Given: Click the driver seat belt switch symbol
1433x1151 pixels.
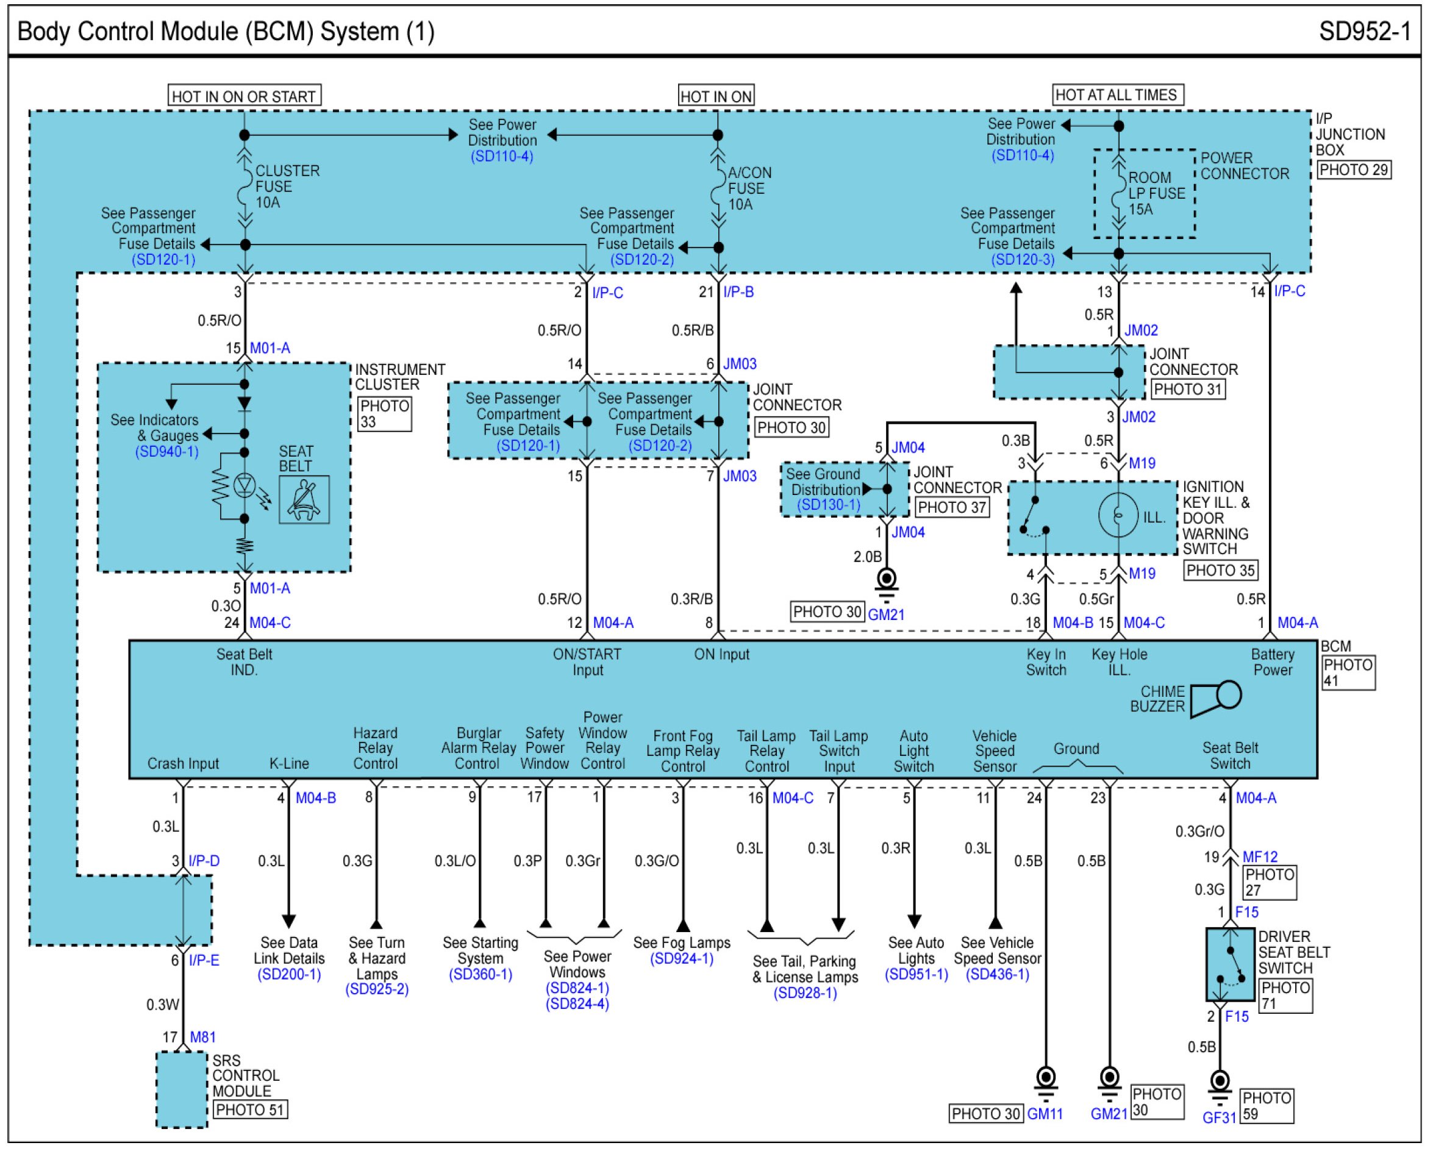Looking at the screenshot, I should click(1231, 964).
